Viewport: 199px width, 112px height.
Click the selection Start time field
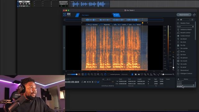(x=123, y=82)
